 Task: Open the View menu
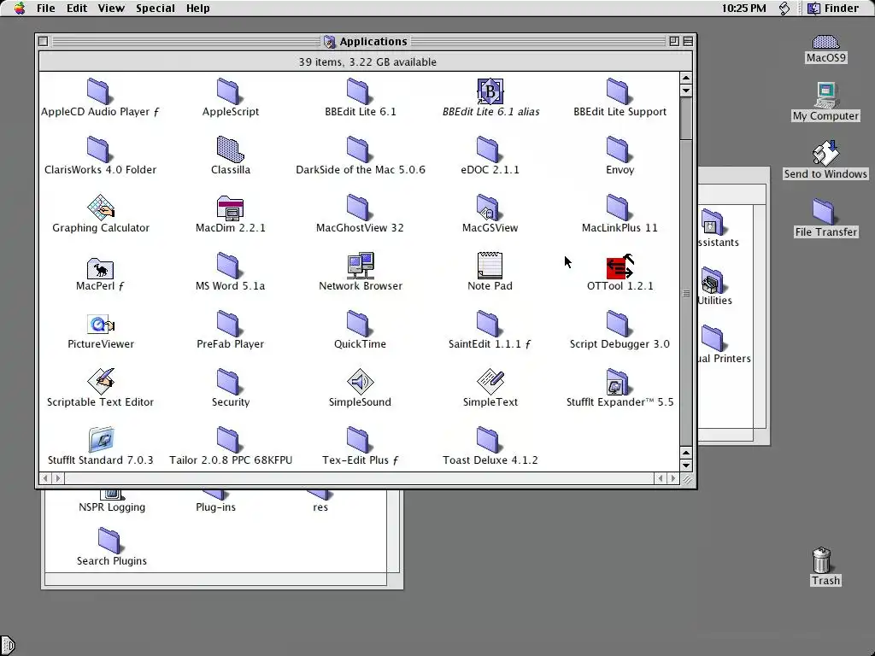click(x=111, y=9)
